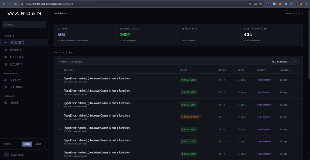The image size is (310, 160).
Task: Open the All statuses filter dropdown
Action: point(284,61)
